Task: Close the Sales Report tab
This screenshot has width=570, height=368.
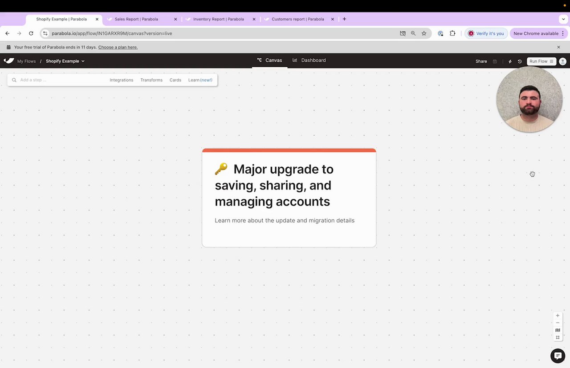Action: [175, 19]
